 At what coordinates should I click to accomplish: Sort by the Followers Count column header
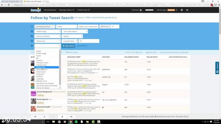131,57
